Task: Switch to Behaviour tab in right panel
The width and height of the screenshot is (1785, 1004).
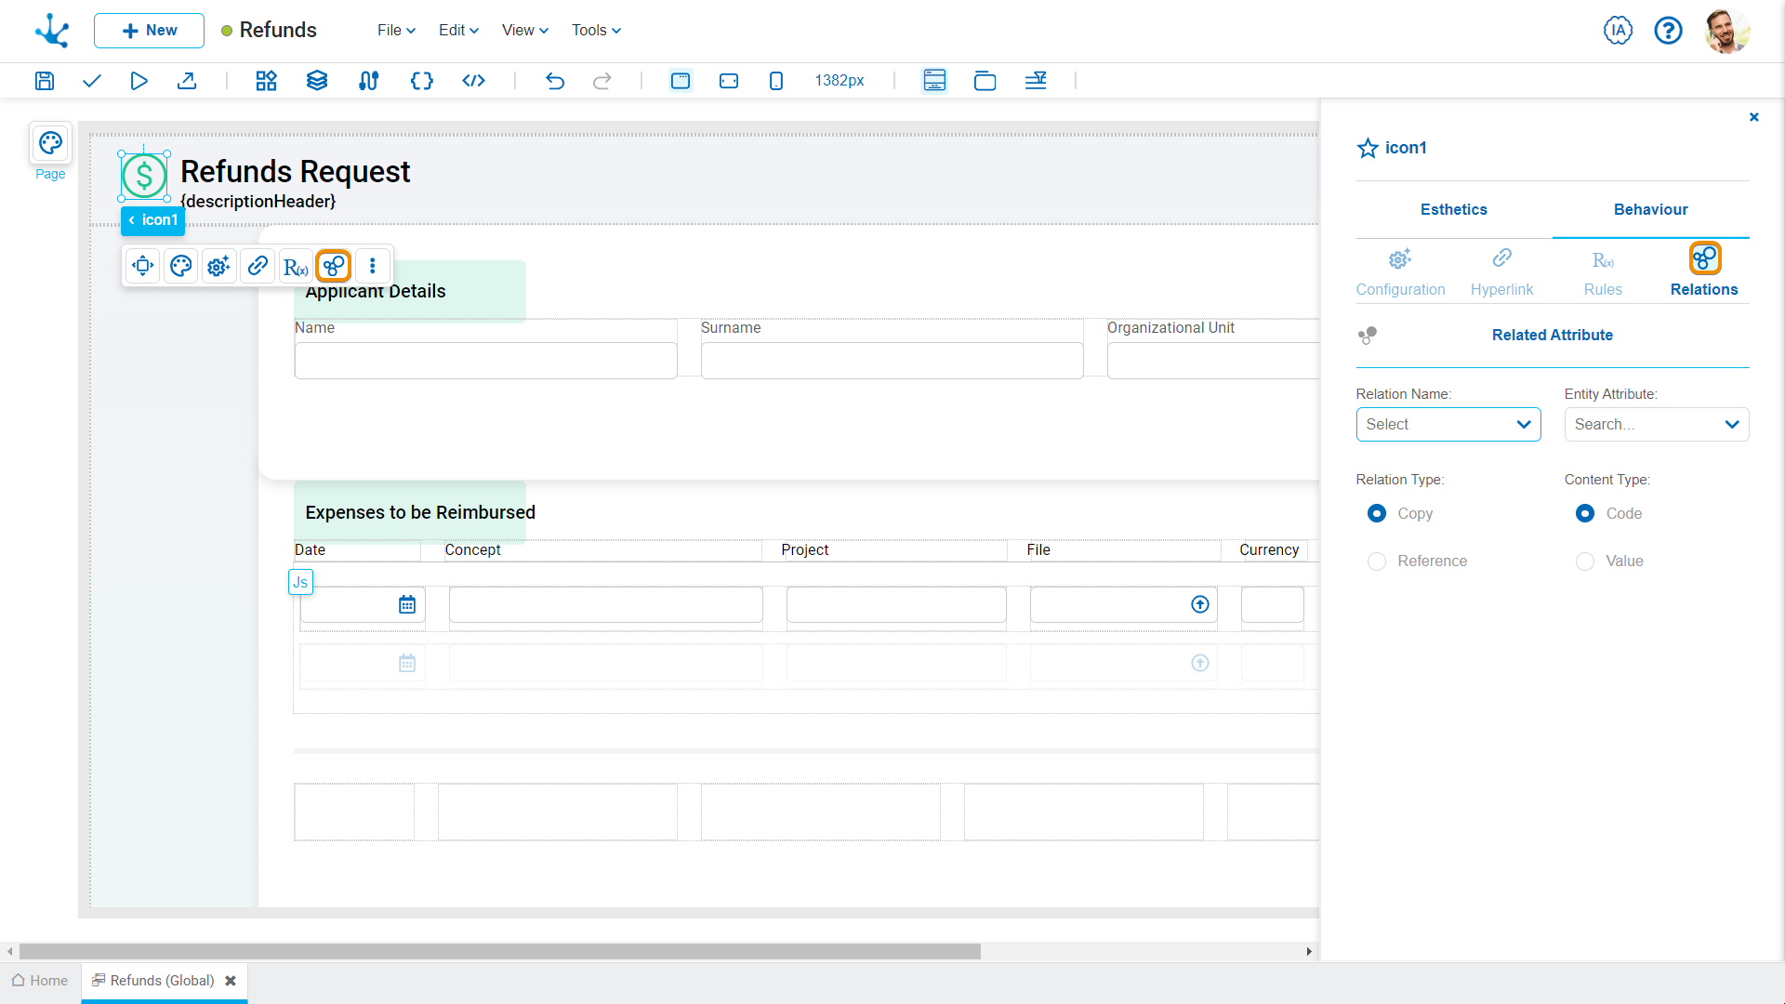Action: click(1650, 209)
